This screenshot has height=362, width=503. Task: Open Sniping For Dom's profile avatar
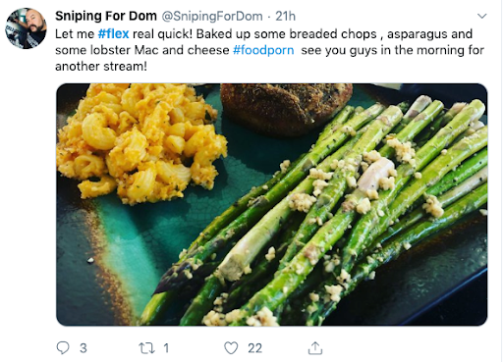[26, 28]
